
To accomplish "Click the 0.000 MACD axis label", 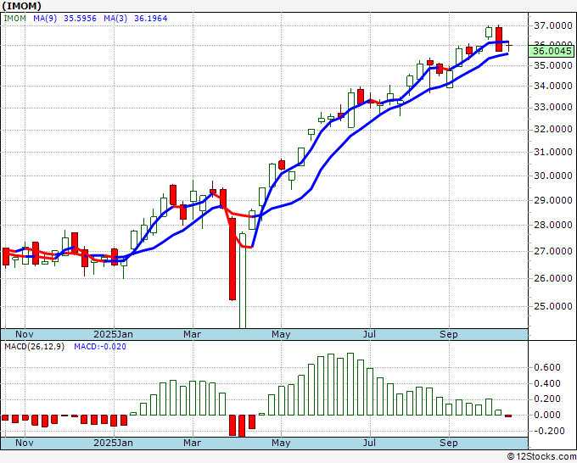I will pyautogui.click(x=546, y=415).
